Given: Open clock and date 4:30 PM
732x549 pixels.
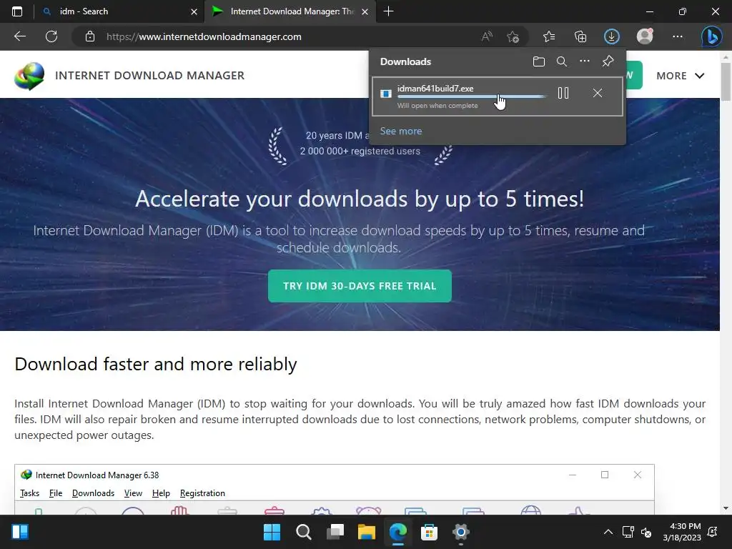Looking at the screenshot, I should pos(682,532).
